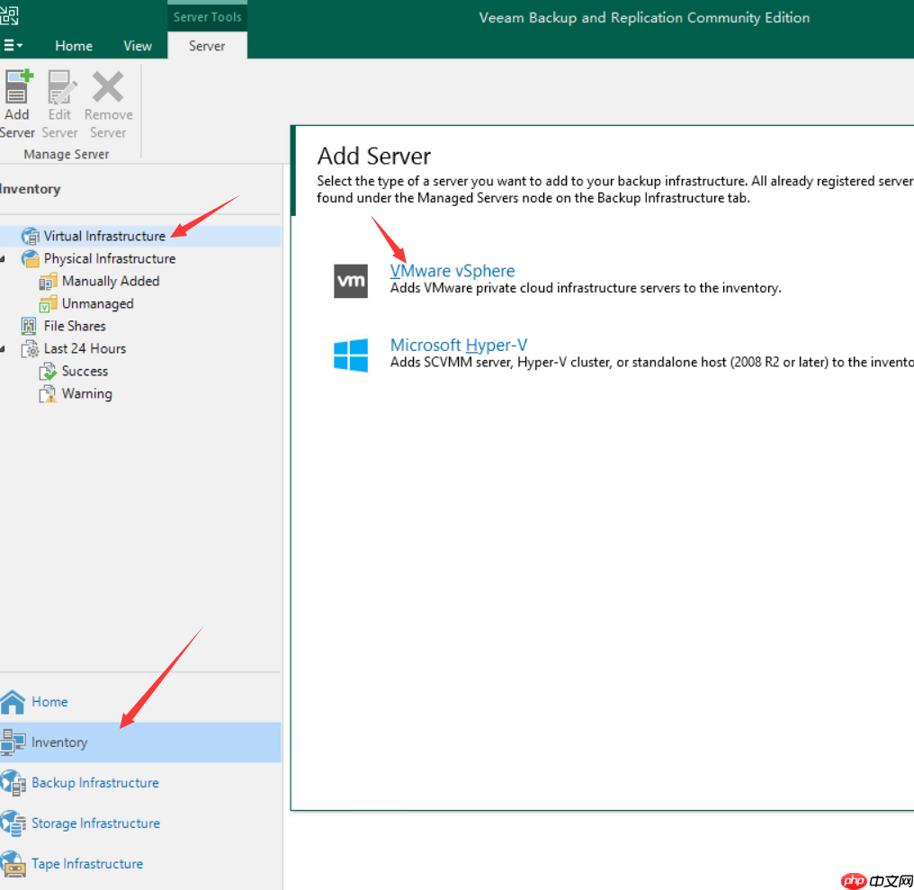Click the vm logo beside VMware vSphere
The image size is (914, 890).
[x=351, y=281]
